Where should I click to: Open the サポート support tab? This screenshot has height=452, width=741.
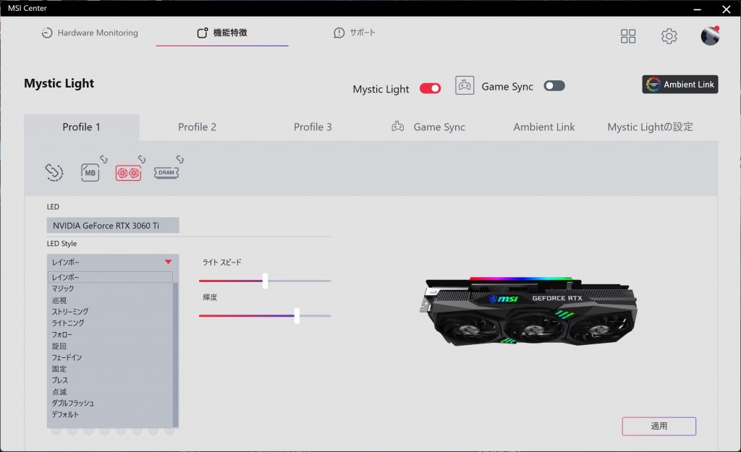point(355,33)
